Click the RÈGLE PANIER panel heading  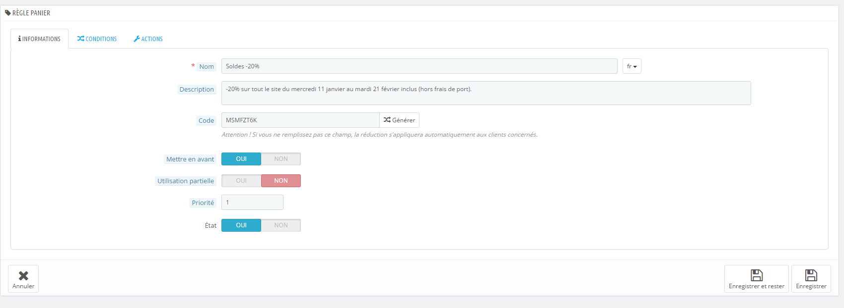[x=31, y=13]
